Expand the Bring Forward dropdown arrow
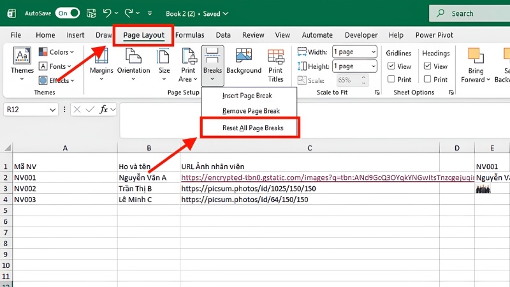This screenshot has height=287, width=510. 488,80
